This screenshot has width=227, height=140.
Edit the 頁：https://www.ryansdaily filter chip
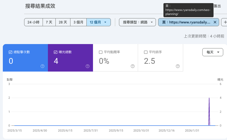(x=185, y=22)
